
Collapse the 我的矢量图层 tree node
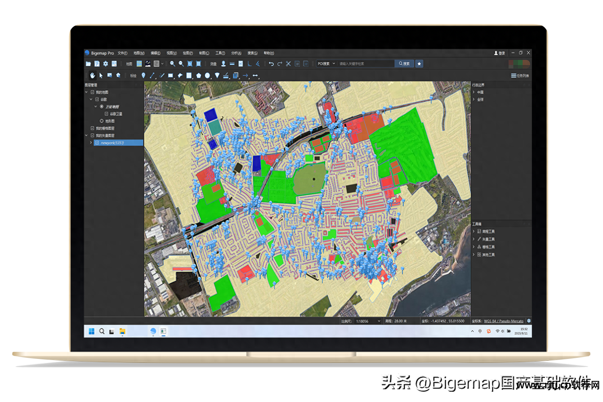point(87,135)
